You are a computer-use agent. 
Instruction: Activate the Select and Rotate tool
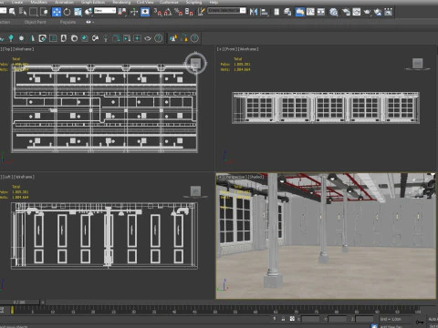point(67,12)
